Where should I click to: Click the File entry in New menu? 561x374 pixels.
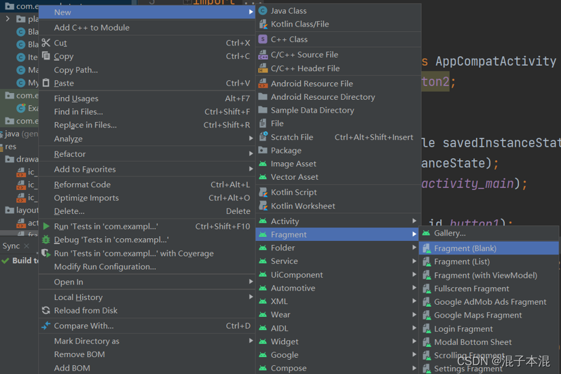pyautogui.click(x=338, y=124)
